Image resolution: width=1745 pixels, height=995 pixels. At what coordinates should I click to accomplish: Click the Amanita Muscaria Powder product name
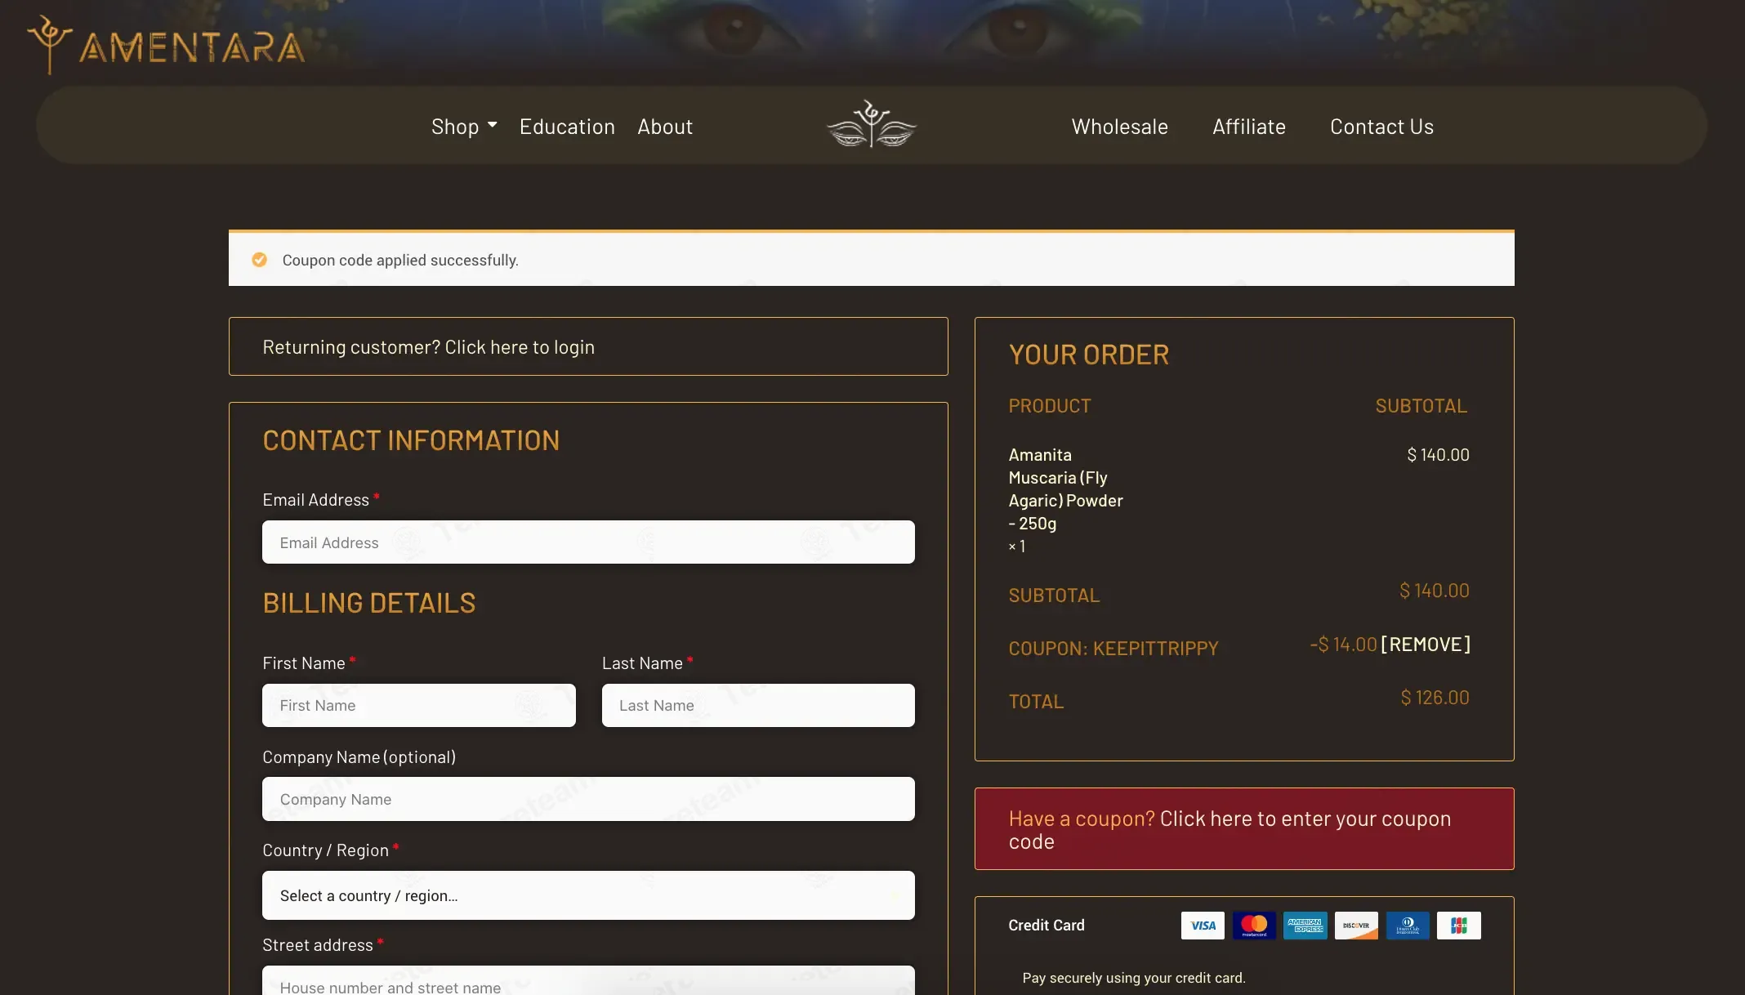click(1065, 489)
